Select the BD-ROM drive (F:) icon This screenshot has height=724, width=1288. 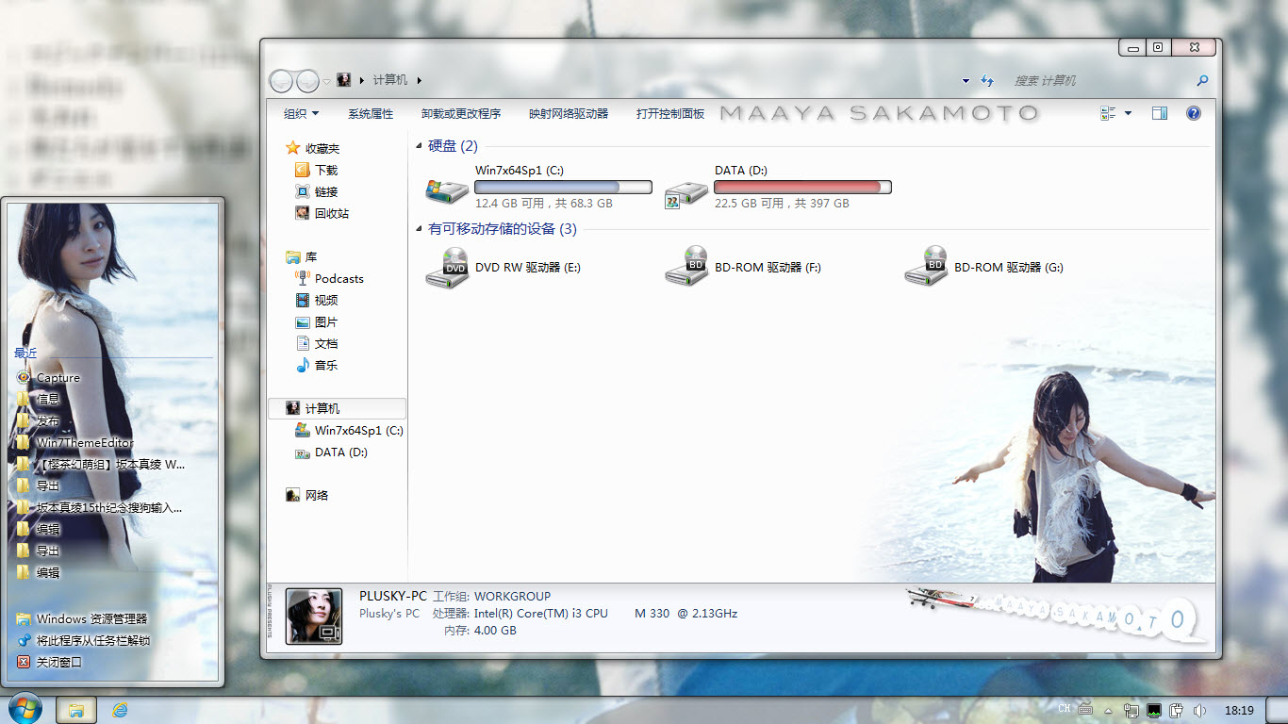point(686,268)
